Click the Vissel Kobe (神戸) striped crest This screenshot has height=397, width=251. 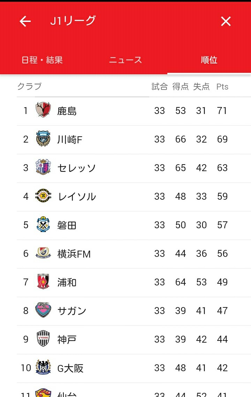click(x=43, y=339)
